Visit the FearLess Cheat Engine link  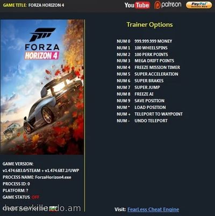(x=153, y=210)
